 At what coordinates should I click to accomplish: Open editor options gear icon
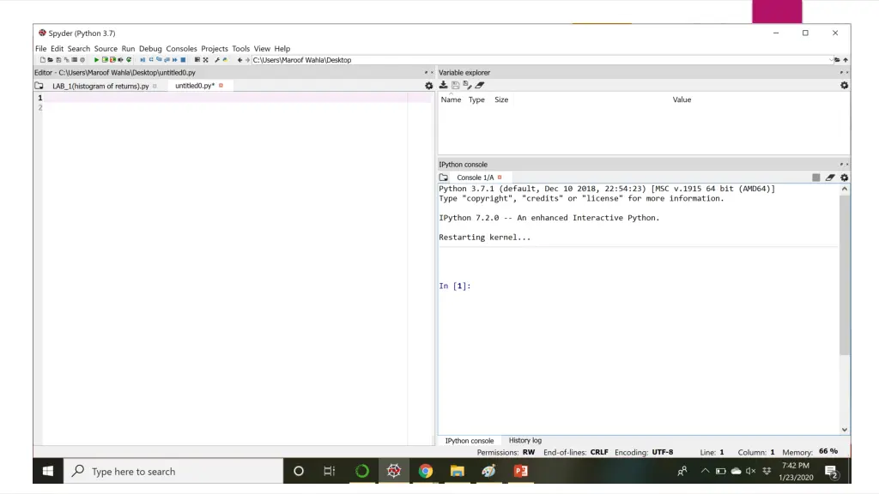click(429, 86)
